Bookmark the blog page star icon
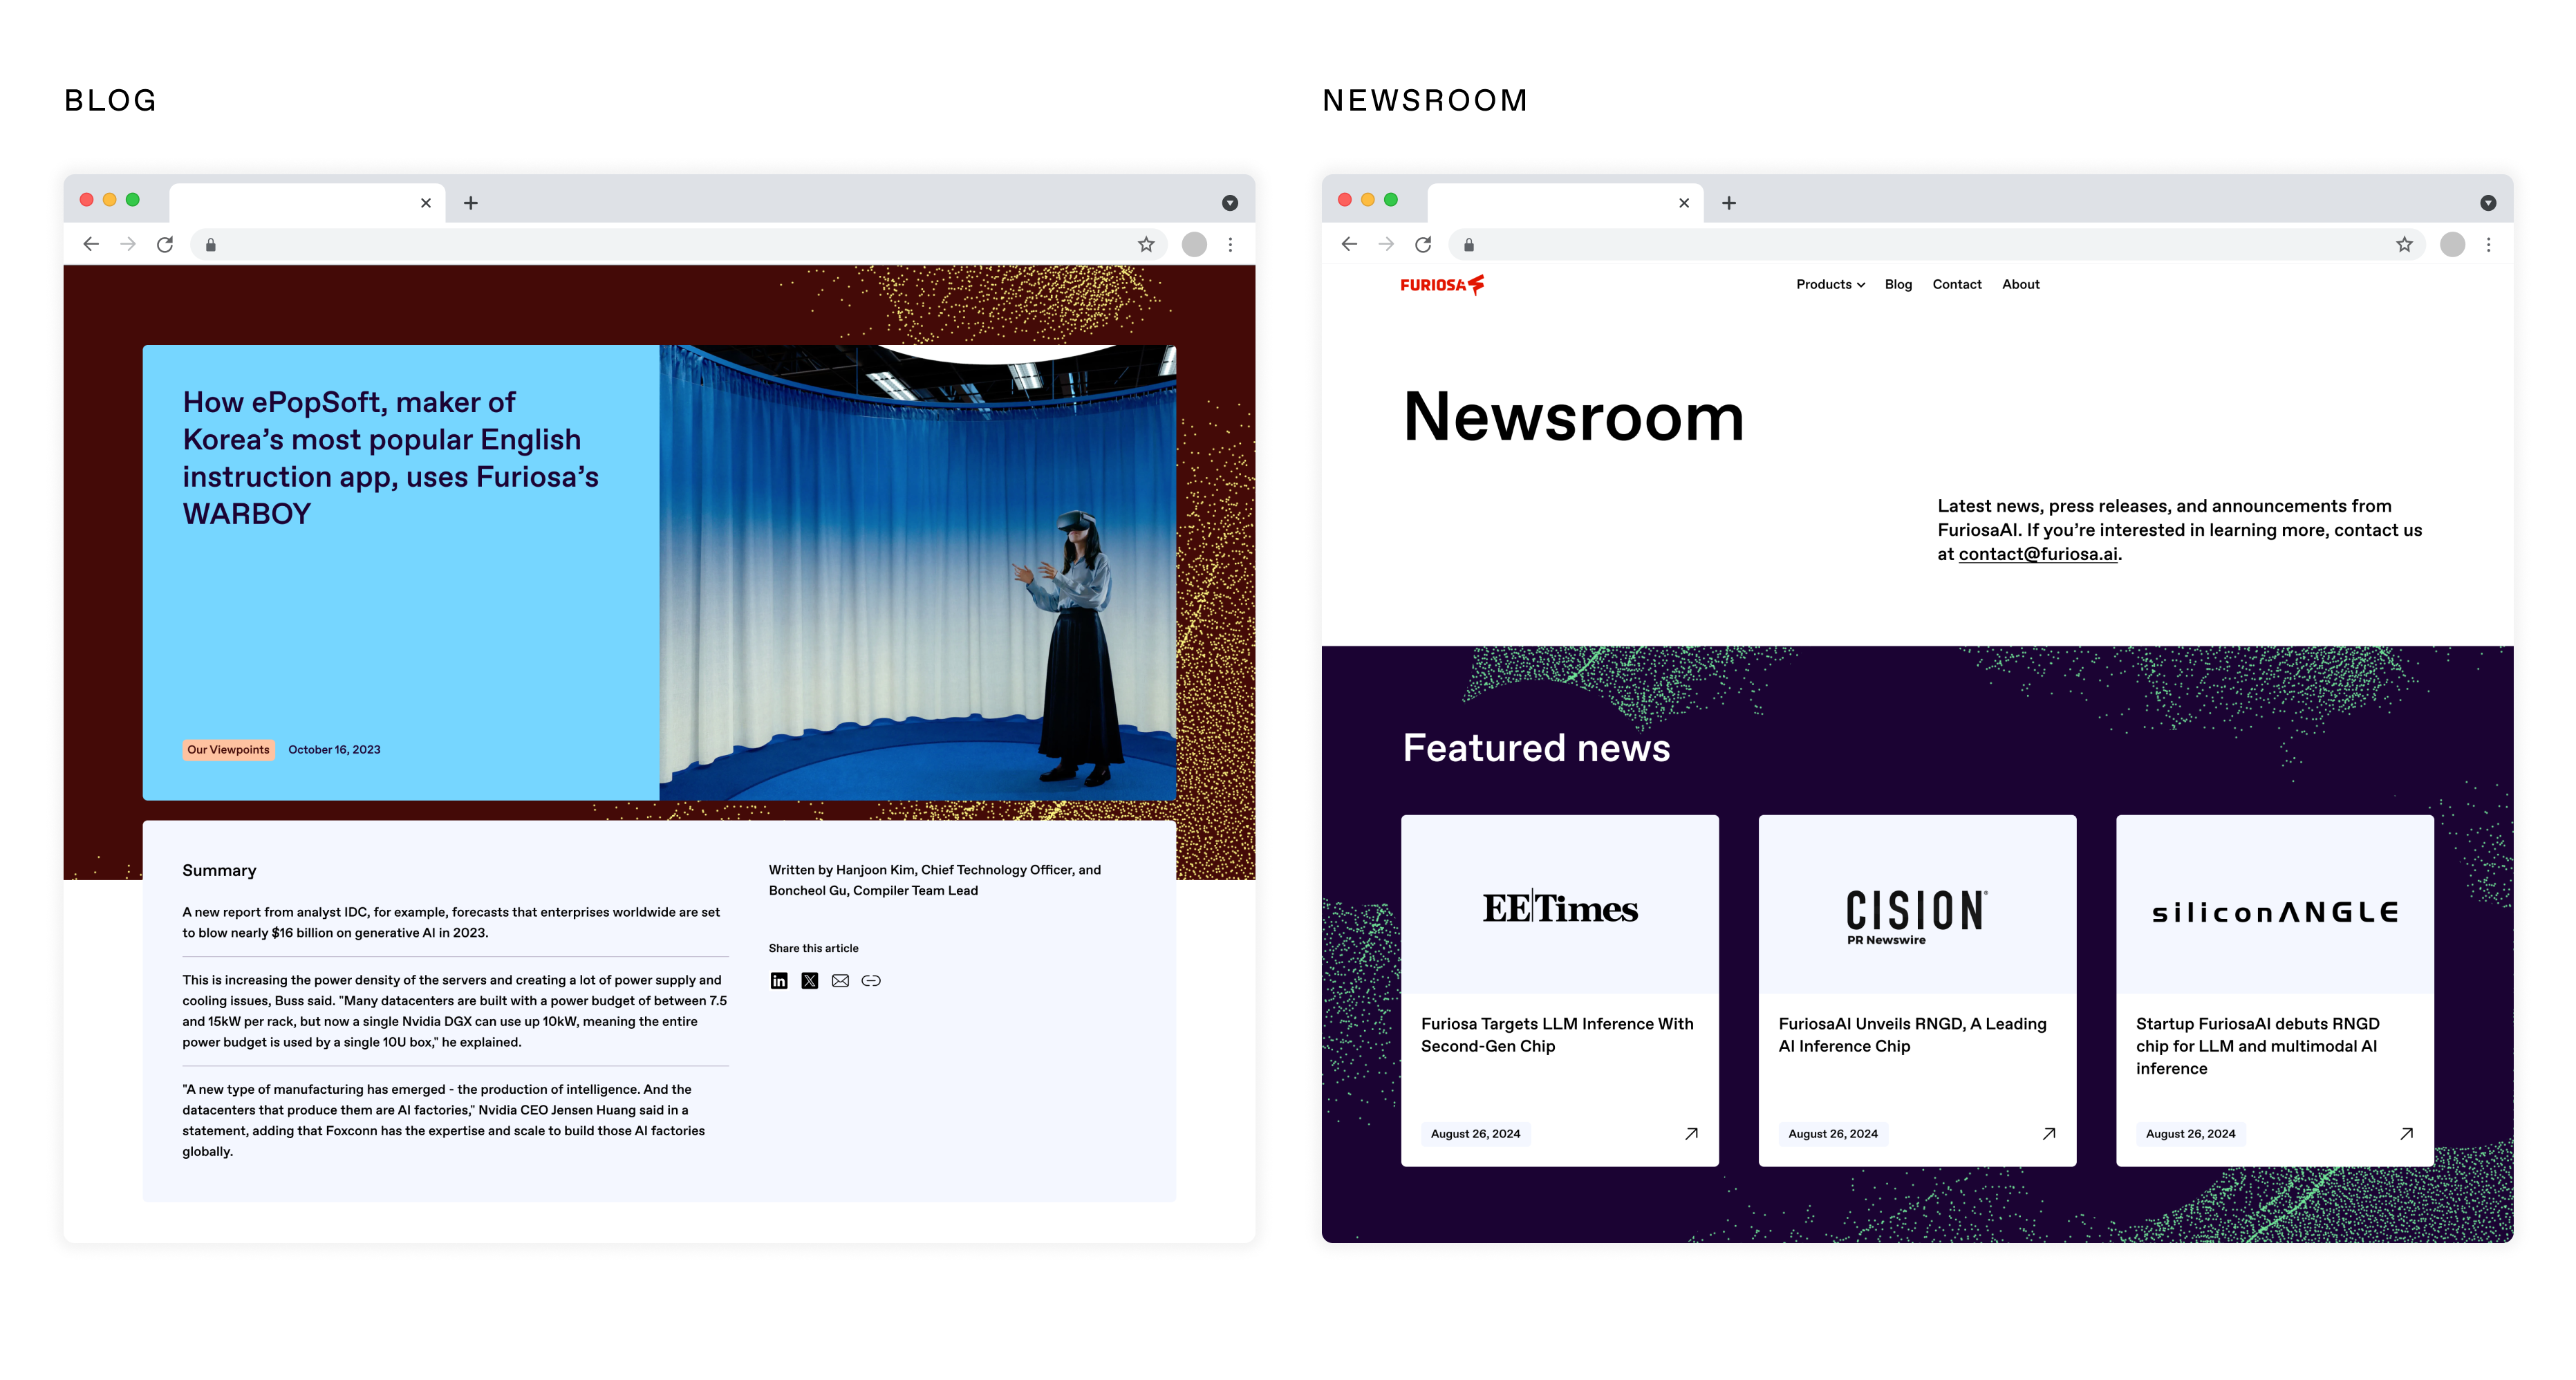This screenshot has height=1380, width=2576. click(x=1146, y=244)
